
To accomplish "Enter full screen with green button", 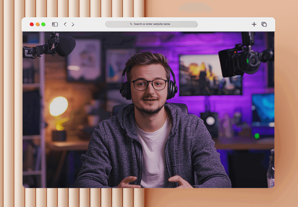I will point(43,24).
